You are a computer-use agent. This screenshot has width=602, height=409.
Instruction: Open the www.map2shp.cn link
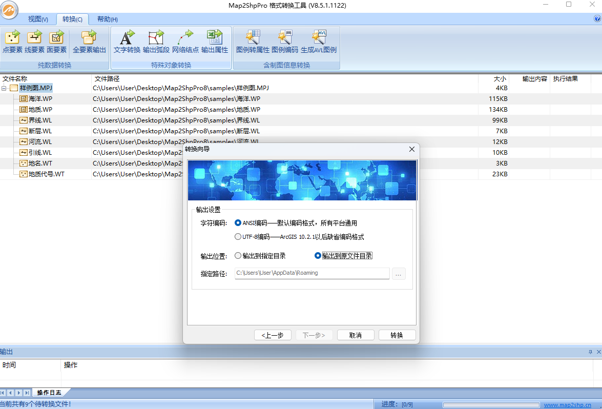[x=568, y=405]
